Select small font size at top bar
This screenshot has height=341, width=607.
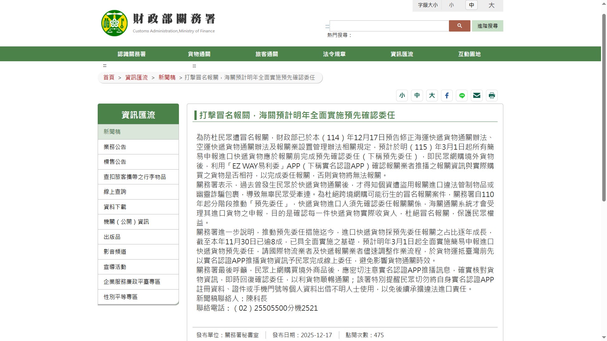[x=451, y=5]
